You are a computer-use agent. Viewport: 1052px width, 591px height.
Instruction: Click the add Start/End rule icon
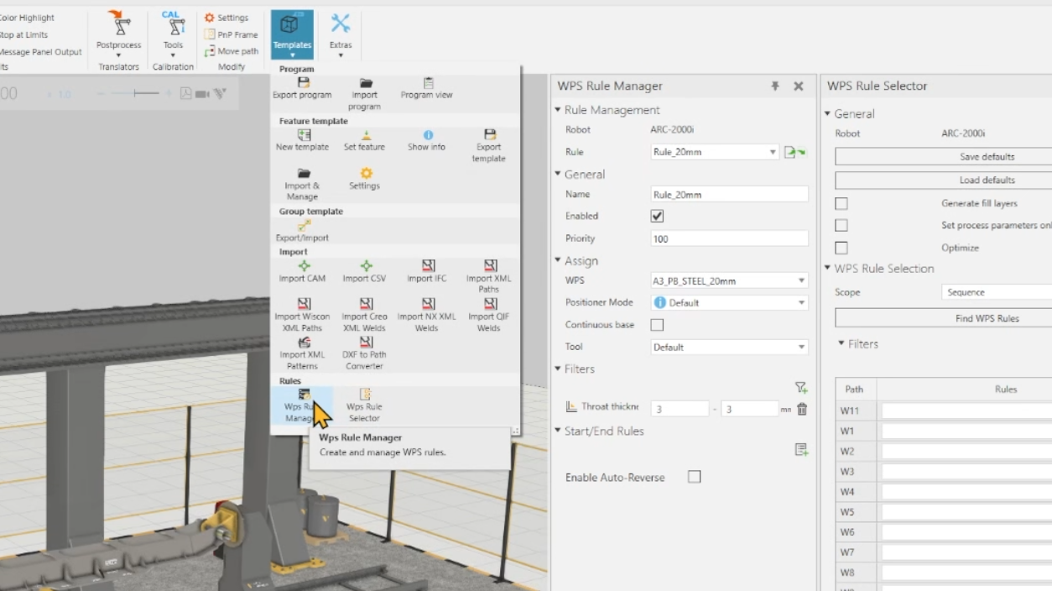pos(801,450)
